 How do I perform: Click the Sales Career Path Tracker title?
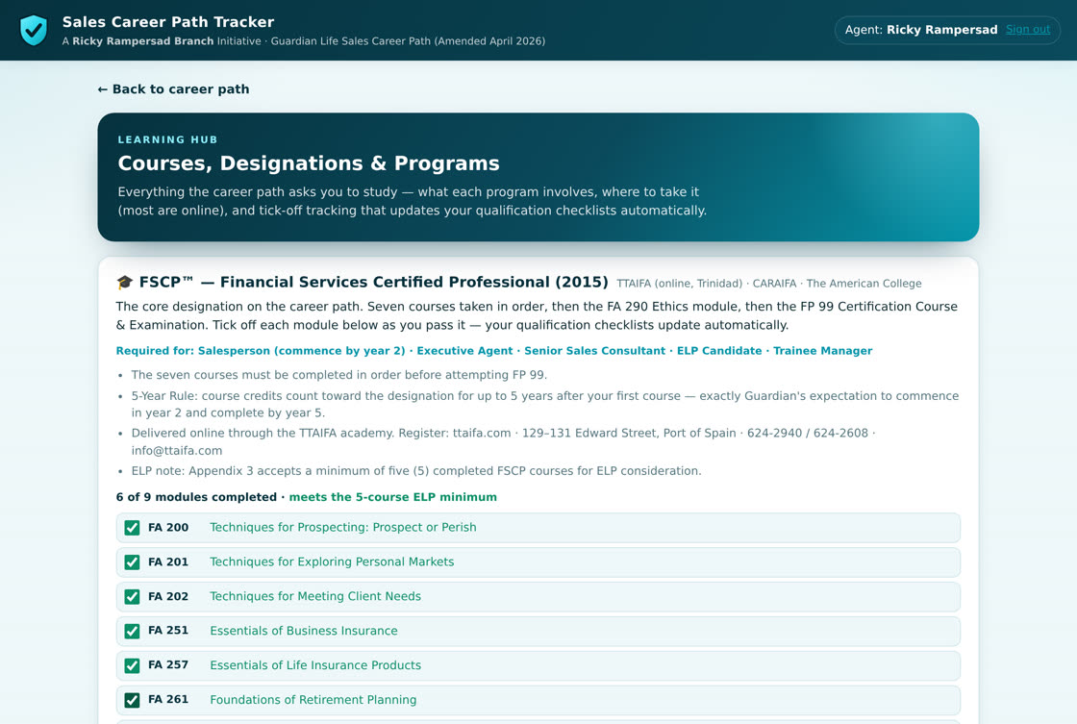pyautogui.click(x=168, y=22)
